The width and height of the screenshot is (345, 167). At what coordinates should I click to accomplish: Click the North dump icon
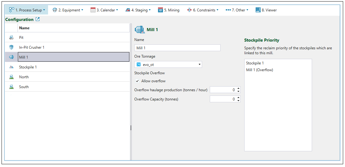click(x=11, y=77)
